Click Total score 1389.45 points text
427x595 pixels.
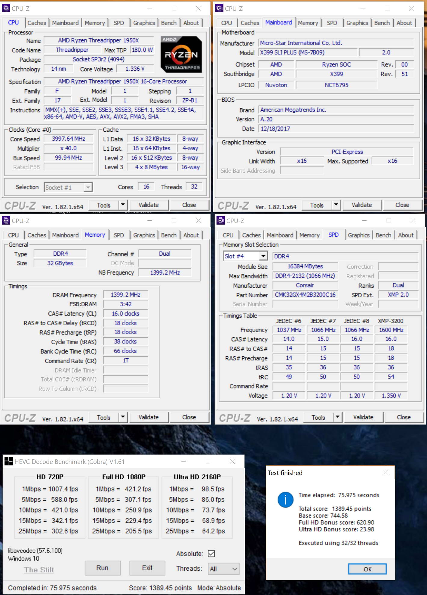click(x=335, y=509)
